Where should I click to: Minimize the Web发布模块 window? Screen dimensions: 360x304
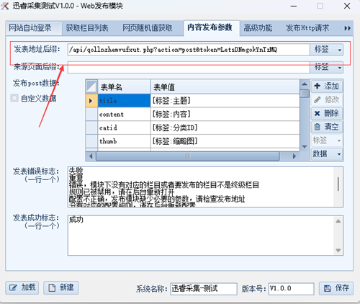point(294,6)
